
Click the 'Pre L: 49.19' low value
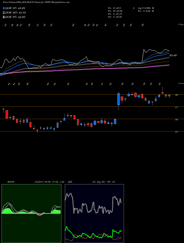(115, 14)
